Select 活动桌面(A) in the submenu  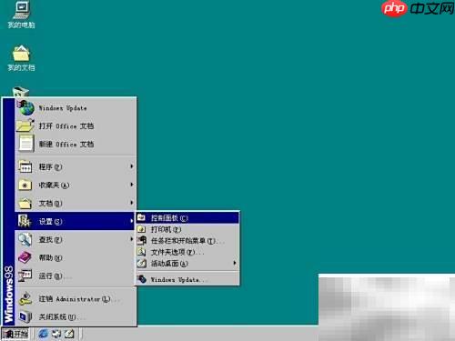[x=187, y=263]
